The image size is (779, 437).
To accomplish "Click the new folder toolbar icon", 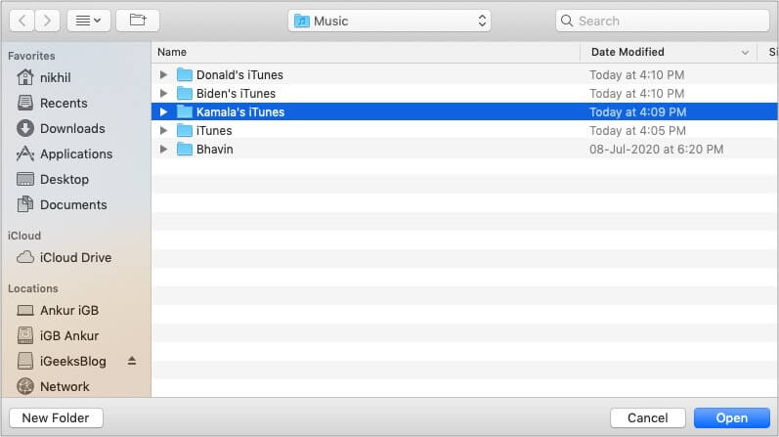I will (x=138, y=21).
